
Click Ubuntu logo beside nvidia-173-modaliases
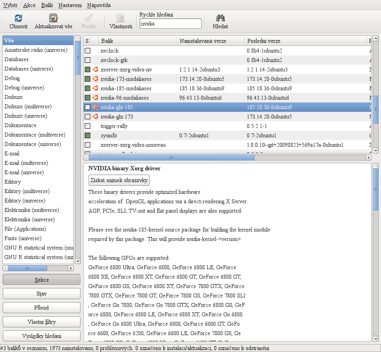click(95, 79)
